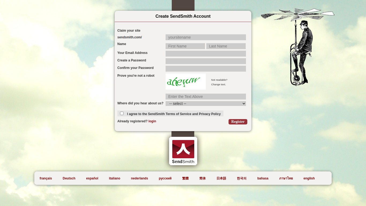Switch language to english
The height and width of the screenshot is (206, 366).
309,178
